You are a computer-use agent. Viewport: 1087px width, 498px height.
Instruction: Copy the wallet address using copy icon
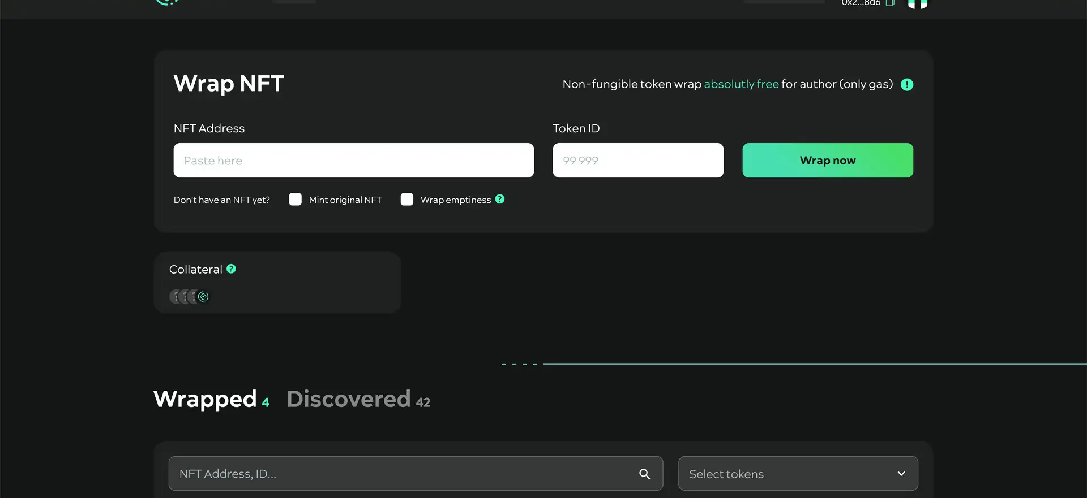click(x=889, y=3)
